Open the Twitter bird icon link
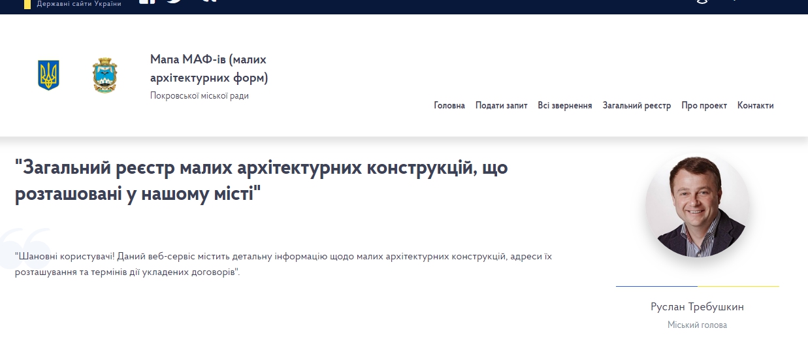The image size is (808, 341). [x=174, y=2]
